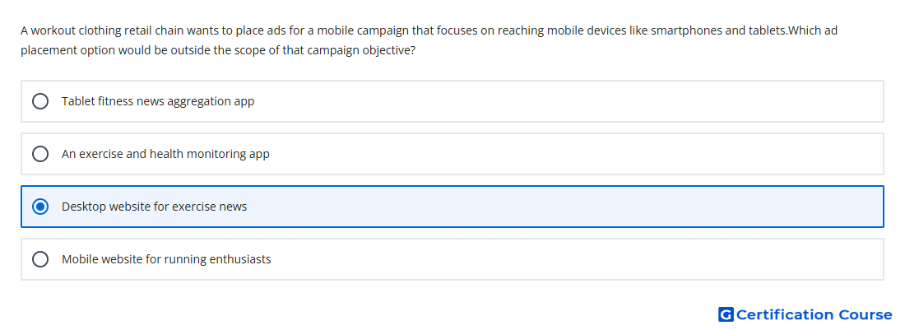Click the selected Desktop website radio circle

[x=40, y=207]
